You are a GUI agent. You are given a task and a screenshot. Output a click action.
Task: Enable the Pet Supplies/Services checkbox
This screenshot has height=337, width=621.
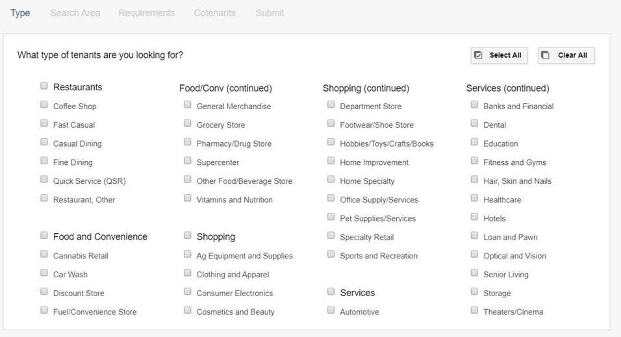(331, 217)
